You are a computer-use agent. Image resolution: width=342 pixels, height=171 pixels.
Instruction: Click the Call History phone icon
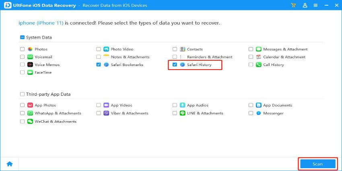click(259, 64)
